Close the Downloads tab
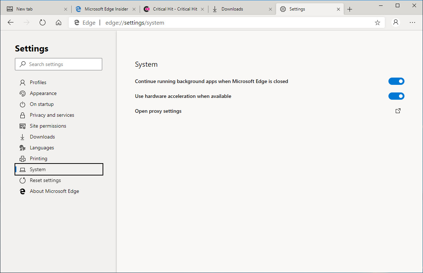This screenshot has height=273, width=423. point(270,9)
